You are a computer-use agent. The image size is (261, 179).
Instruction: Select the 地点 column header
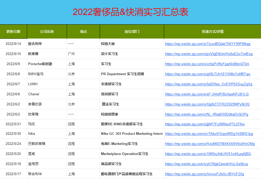(83, 32)
